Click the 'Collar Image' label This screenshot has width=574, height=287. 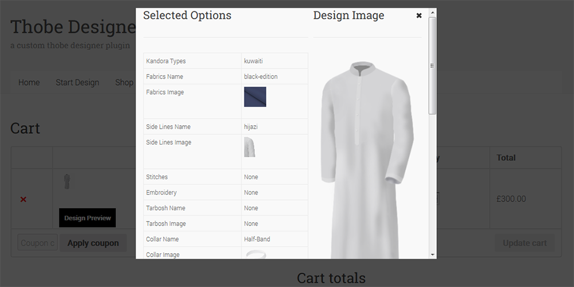coord(162,254)
